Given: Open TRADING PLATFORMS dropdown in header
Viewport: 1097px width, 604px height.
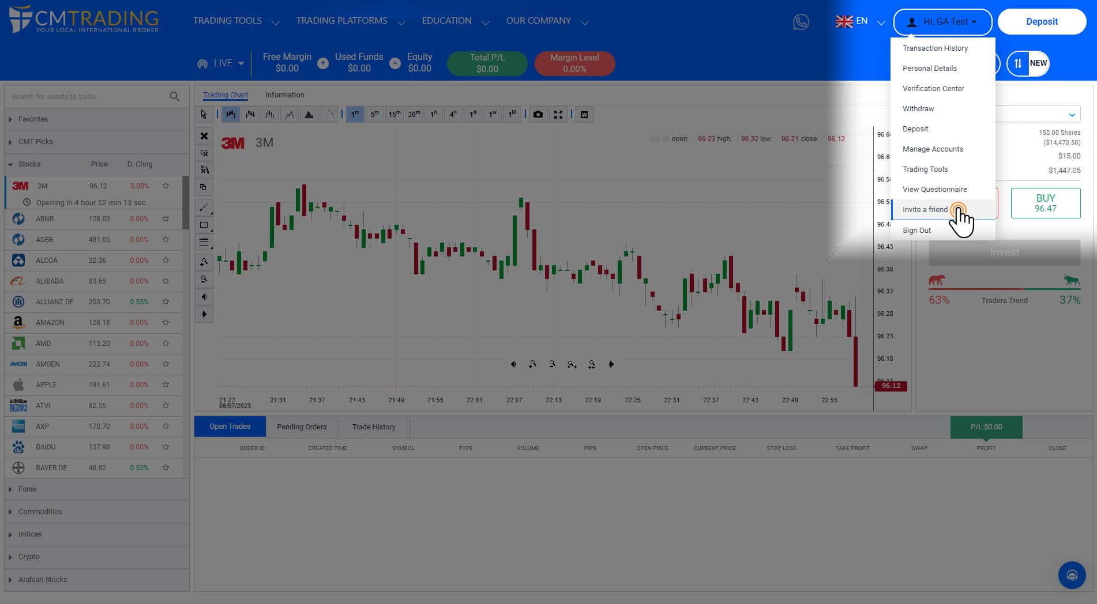Looking at the screenshot, I should (351, 21).
